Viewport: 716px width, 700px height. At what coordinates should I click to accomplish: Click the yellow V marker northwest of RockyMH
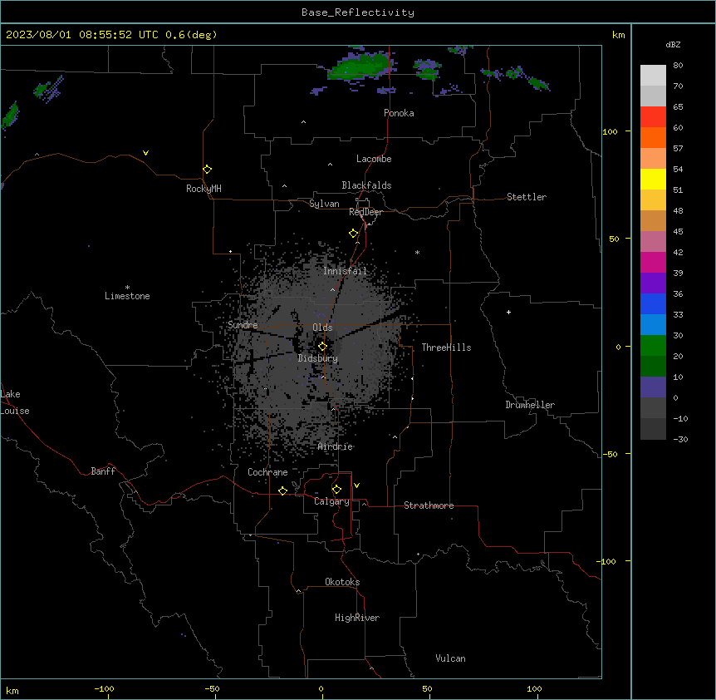pos(145,153)
